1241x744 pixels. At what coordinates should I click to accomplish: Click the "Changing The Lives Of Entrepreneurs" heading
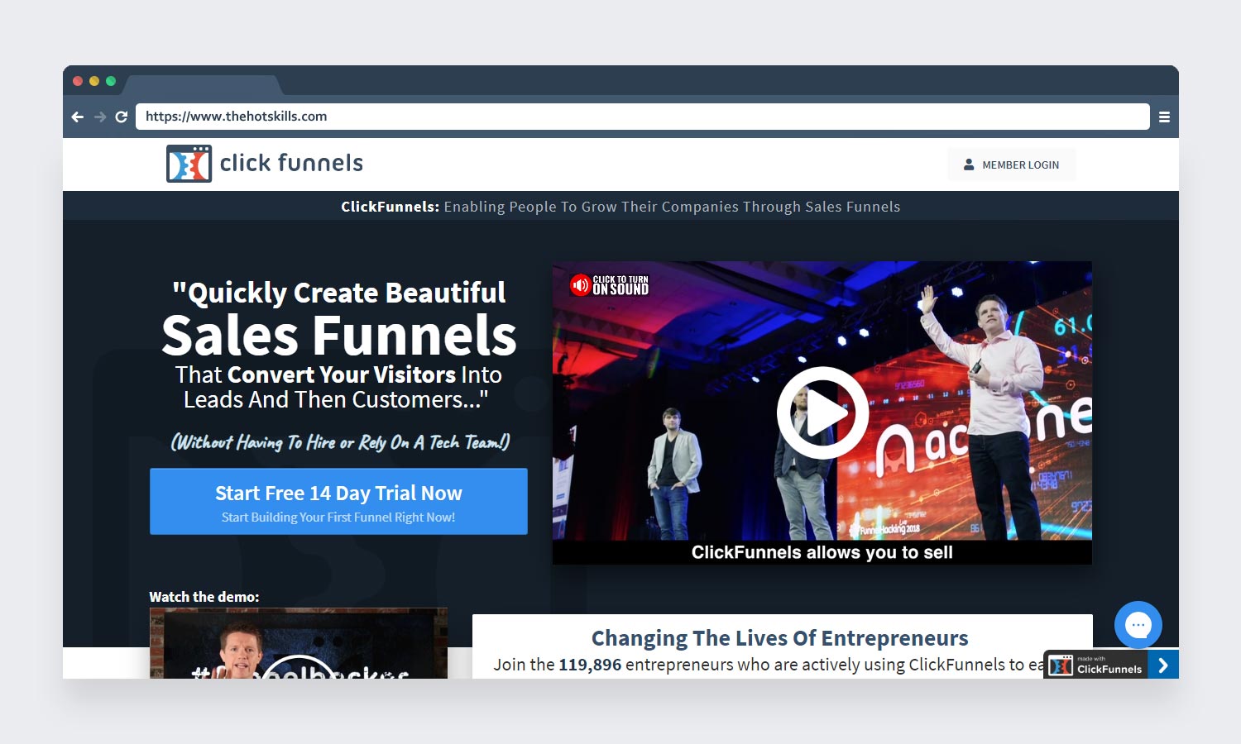(x=779, y=638)
